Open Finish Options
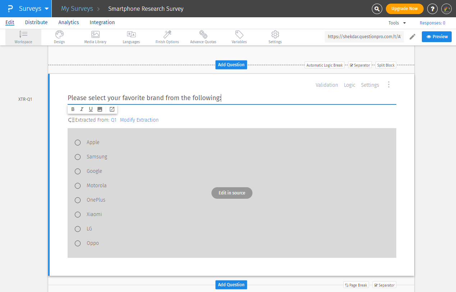The width and height of the screenshot is (456, 292). [x=167, y=37]
